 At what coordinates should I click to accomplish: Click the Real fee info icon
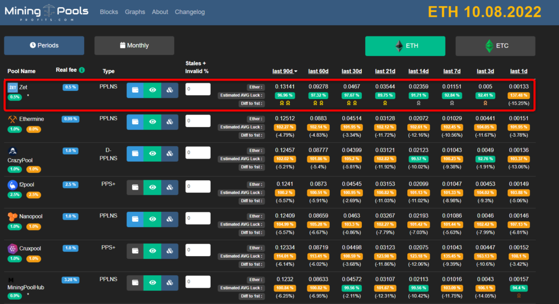[82, 70]
